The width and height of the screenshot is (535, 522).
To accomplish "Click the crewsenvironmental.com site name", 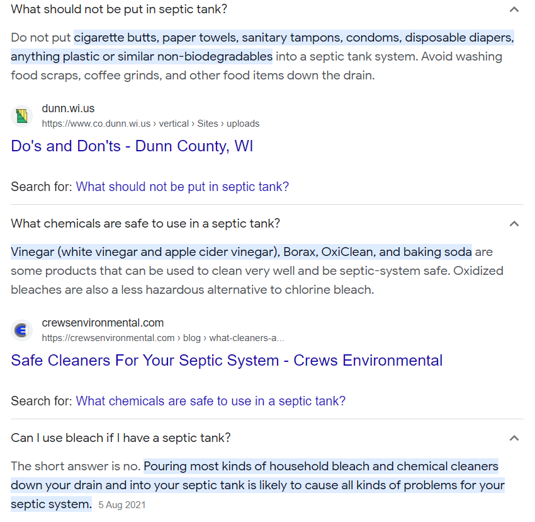I will point(103,323).
